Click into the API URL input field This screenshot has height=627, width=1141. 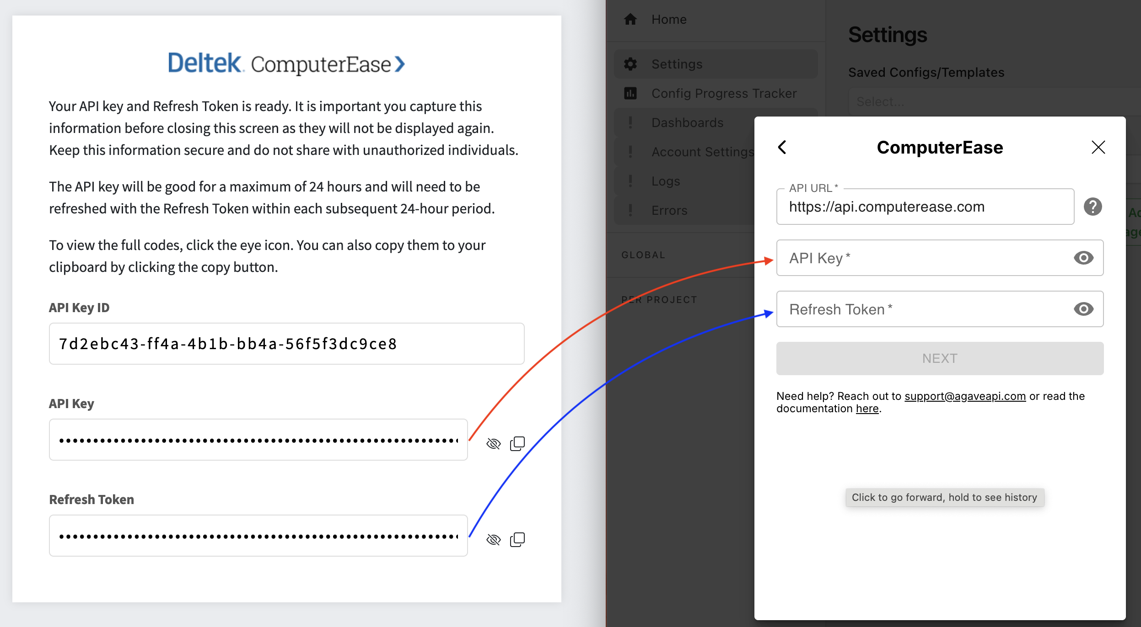click(925, 207)
